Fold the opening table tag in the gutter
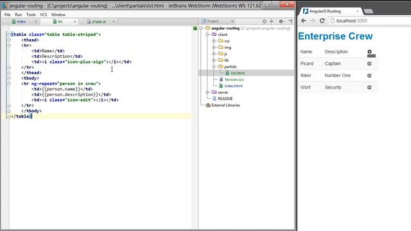Screen dimensions: 411x231 point(9,34)
